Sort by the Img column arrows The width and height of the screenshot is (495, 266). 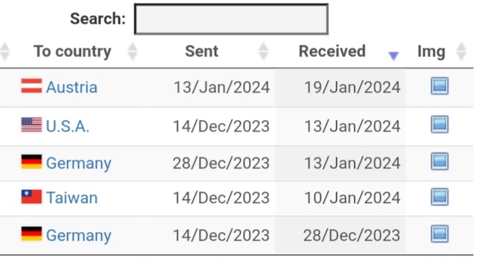461,51
